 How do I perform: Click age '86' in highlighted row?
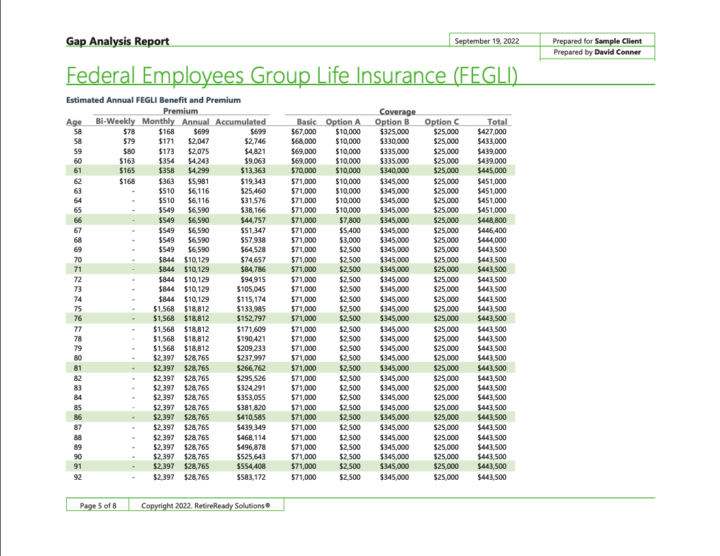click(x=78, y=417)
